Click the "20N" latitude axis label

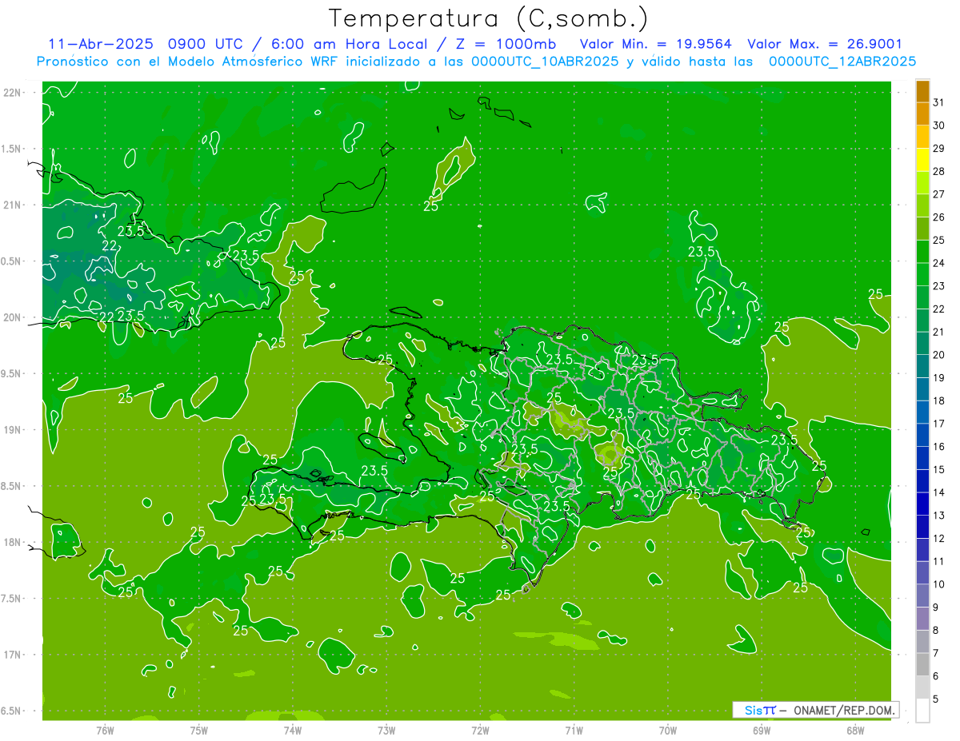(x=12, y=317)
